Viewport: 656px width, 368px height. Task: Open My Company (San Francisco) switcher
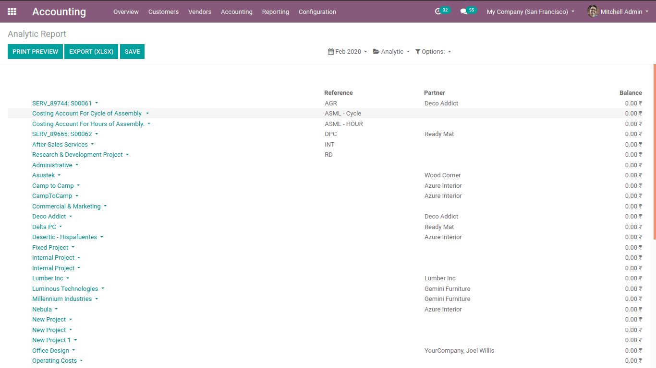531,11
